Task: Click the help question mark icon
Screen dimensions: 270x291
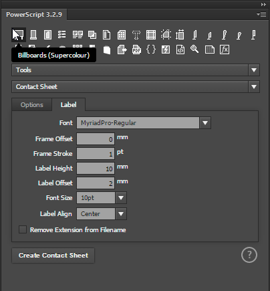Action: (x=249, y=255)
